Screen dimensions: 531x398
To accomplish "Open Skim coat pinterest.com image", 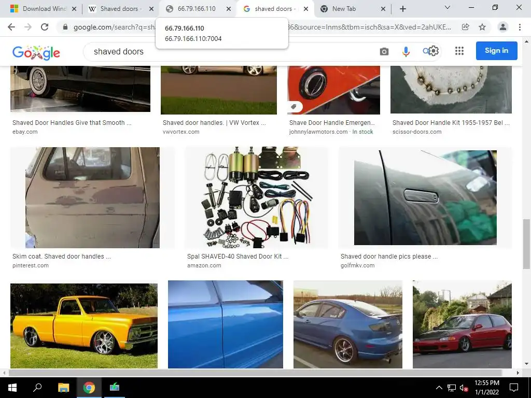I will click(x=92, y=197).
